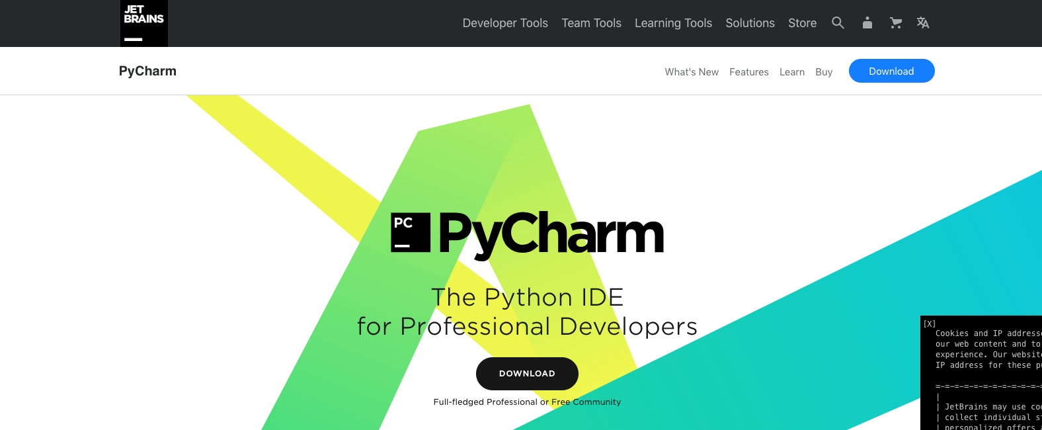1042x430 pixels.
Task: Click 'Cookies and IP address' notice text
Action: click(988, 333)
